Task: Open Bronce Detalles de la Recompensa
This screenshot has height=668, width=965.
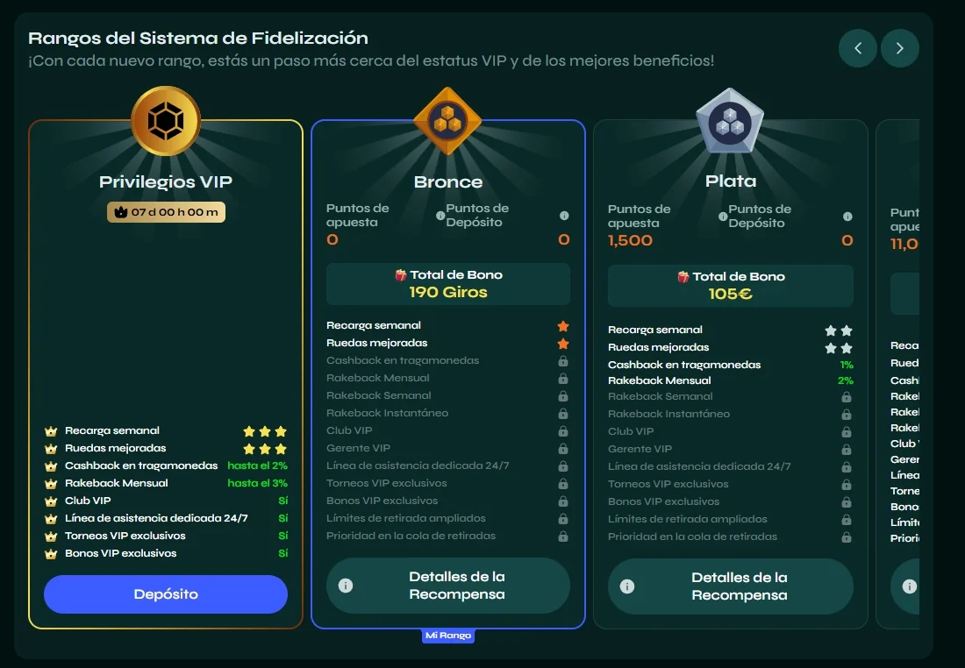Action: tap(448, 586)
